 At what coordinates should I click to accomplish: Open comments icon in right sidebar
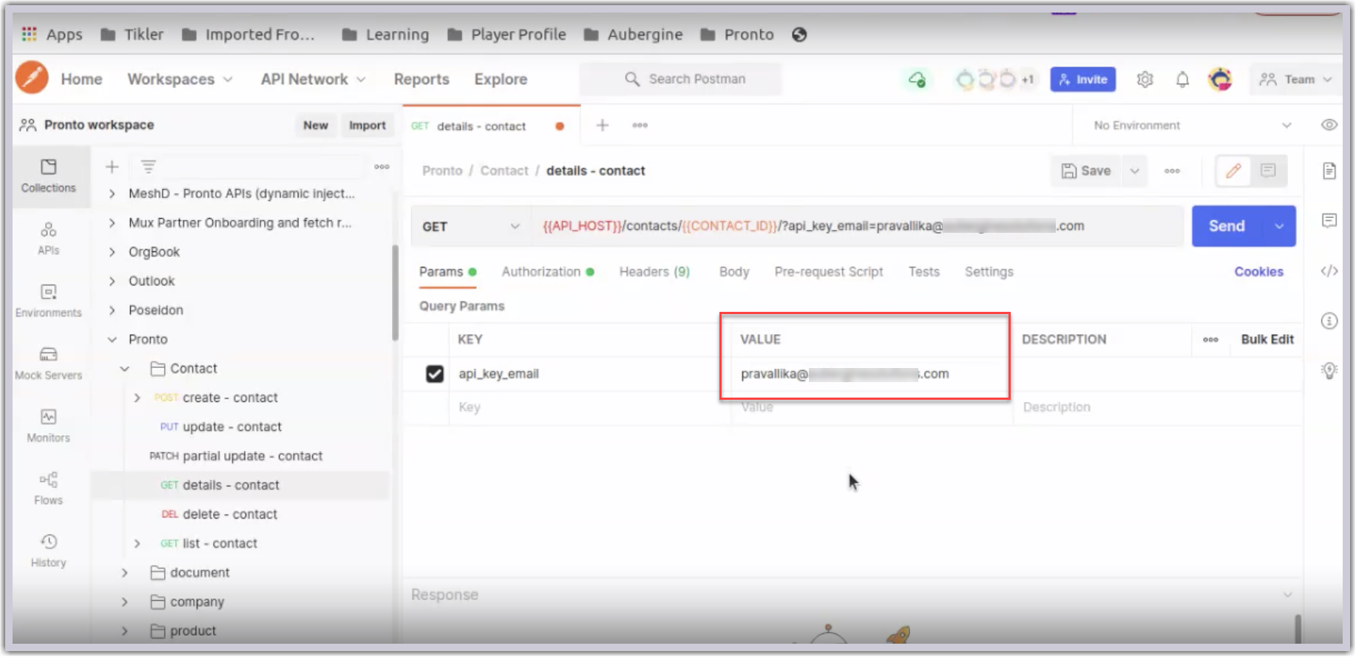(1329, 220)
